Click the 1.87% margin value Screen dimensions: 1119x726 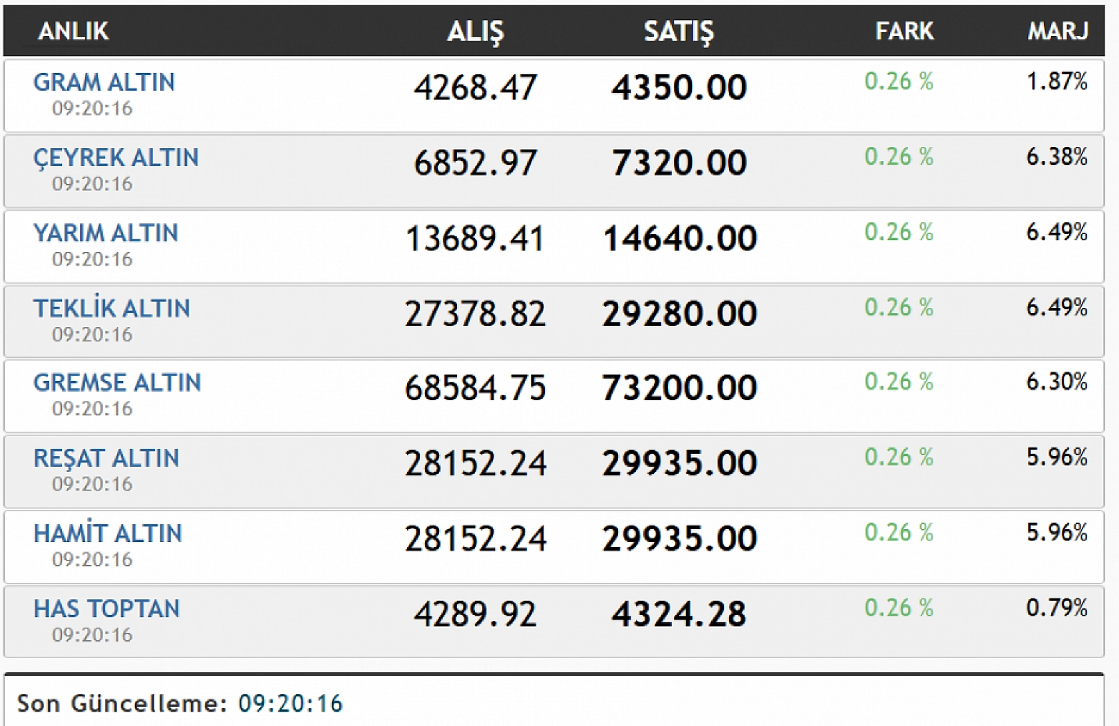[1056, 82]
